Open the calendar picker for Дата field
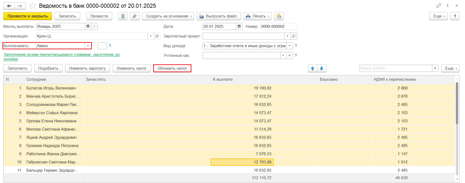465x183 pixels. [x=239, y=26]
